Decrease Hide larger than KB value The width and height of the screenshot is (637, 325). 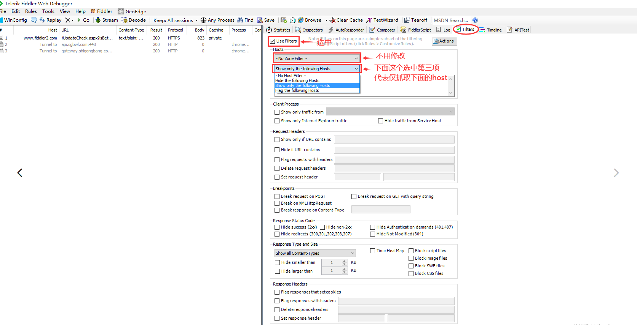point(345,272)
